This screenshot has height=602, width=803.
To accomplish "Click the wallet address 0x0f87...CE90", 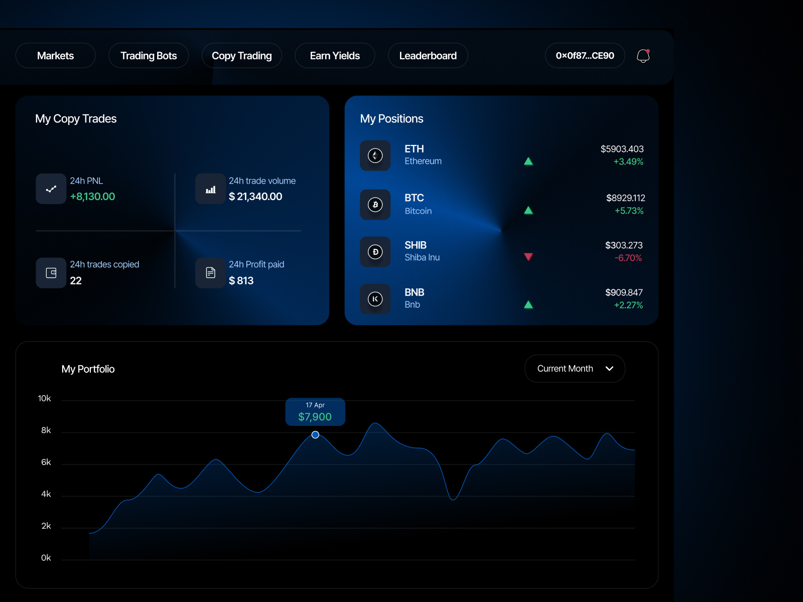I will (x=585, y=56).
